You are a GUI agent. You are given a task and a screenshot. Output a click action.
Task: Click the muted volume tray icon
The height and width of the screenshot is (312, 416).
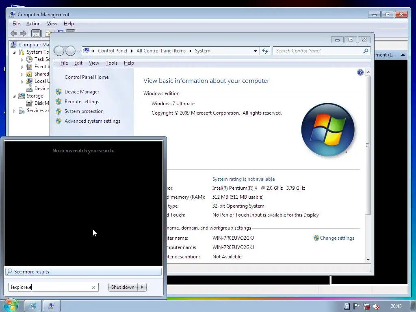click(376, 306)
